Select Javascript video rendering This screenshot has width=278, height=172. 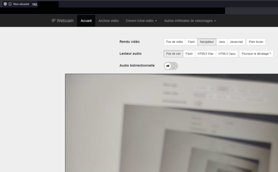[x=236, y=42]
